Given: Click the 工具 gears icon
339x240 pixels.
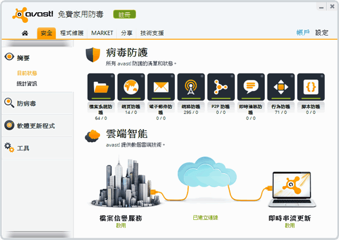Looking at the screenshot, I should [9, 147].
